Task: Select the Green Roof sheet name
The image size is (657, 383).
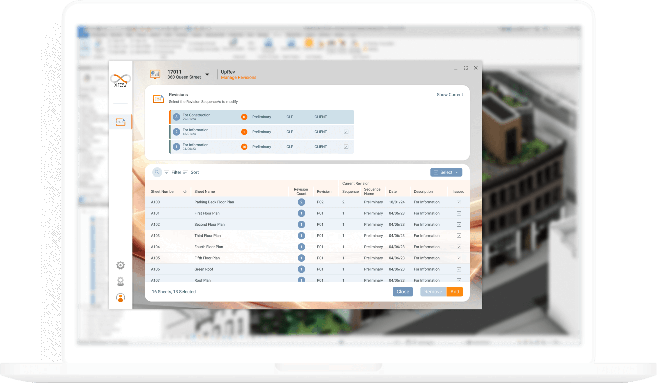Action: pyautogui.click(x=204, y=269)
